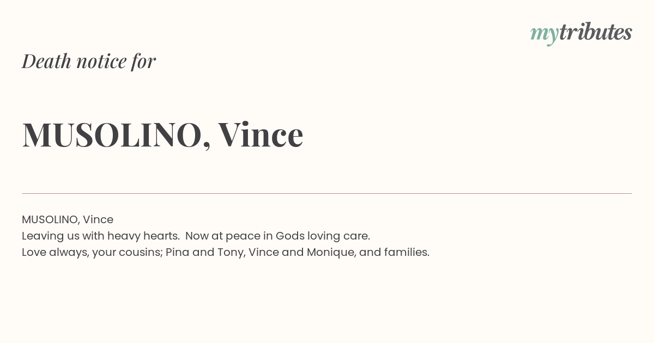The width and height of the screenshot is (654, 343).
Task: Click the phrase "Love always, your cousins;"
Action: (x=92, y=253)
